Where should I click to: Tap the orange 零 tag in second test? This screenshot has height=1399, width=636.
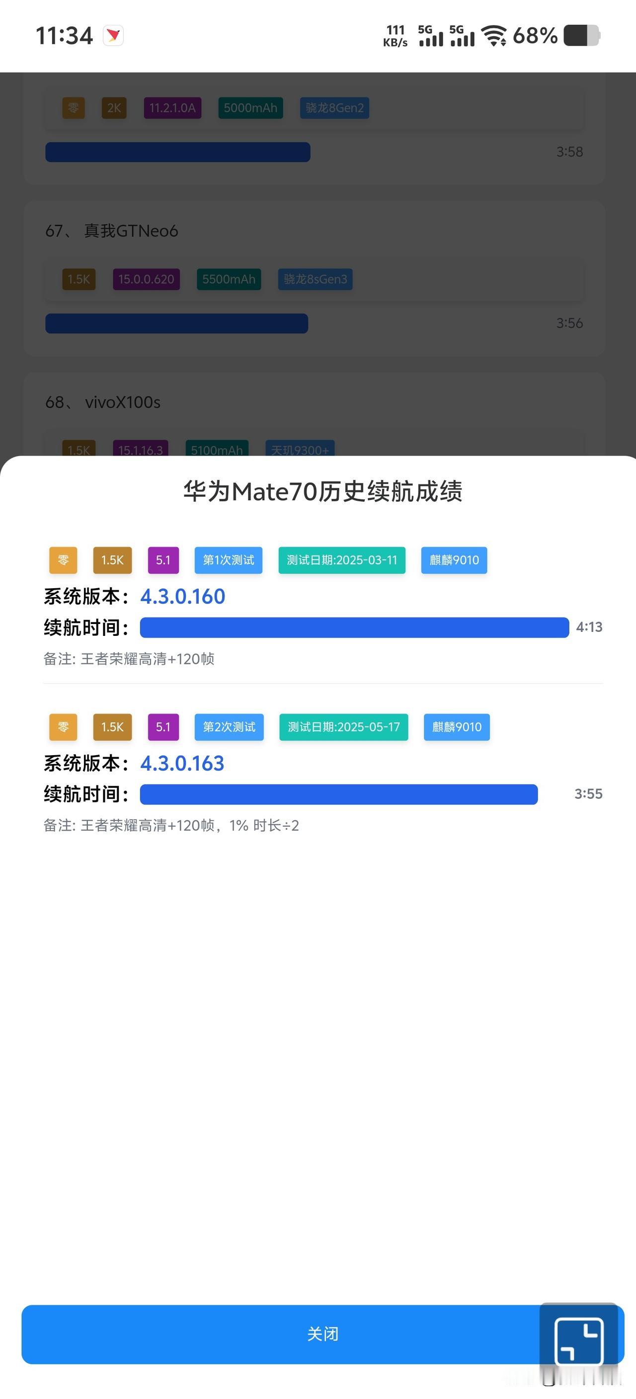(63, 727)
